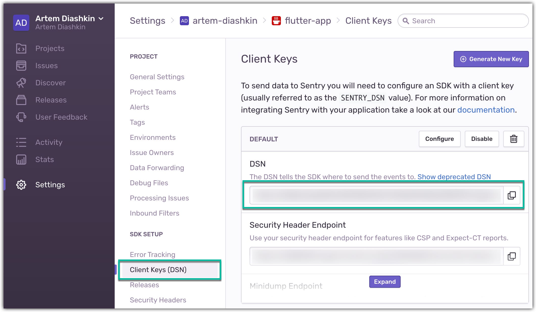Viewport: 536px width, 312px height.
Task: Open the Issues sidebar icon
Action: [21, 66]
